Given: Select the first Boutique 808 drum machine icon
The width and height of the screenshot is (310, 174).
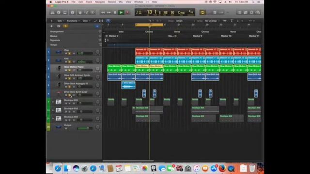Looking at the screenshot, I should click(x=59, y=102).
